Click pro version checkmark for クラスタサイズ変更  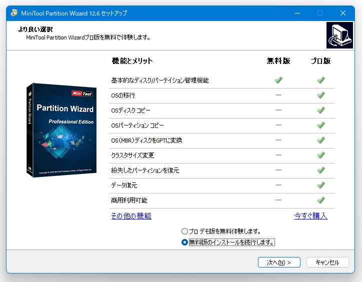[321, 155]
